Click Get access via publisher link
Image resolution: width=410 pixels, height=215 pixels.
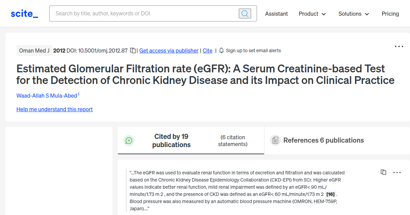[168, 51]
